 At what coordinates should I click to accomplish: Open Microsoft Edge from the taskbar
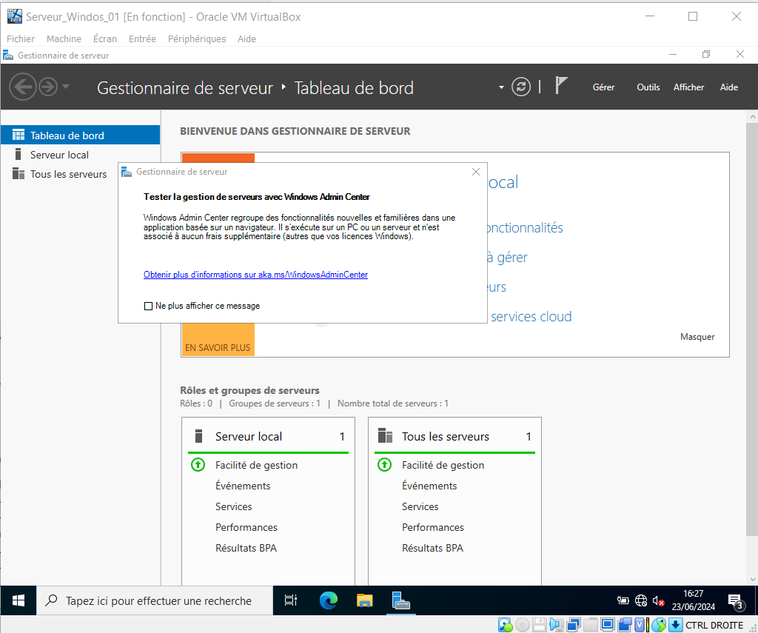click(x=329, y=600)
